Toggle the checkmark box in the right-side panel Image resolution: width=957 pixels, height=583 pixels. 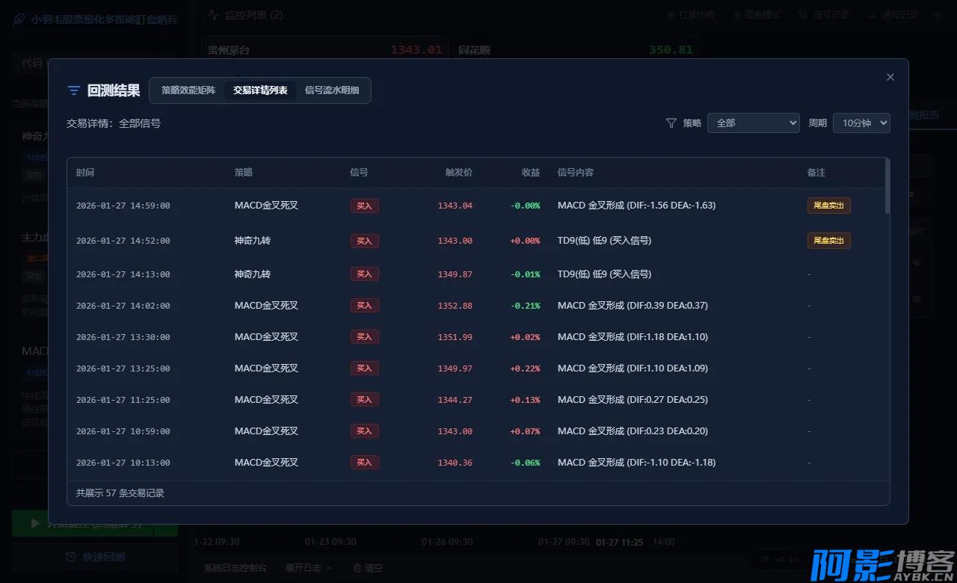point(914,196)
